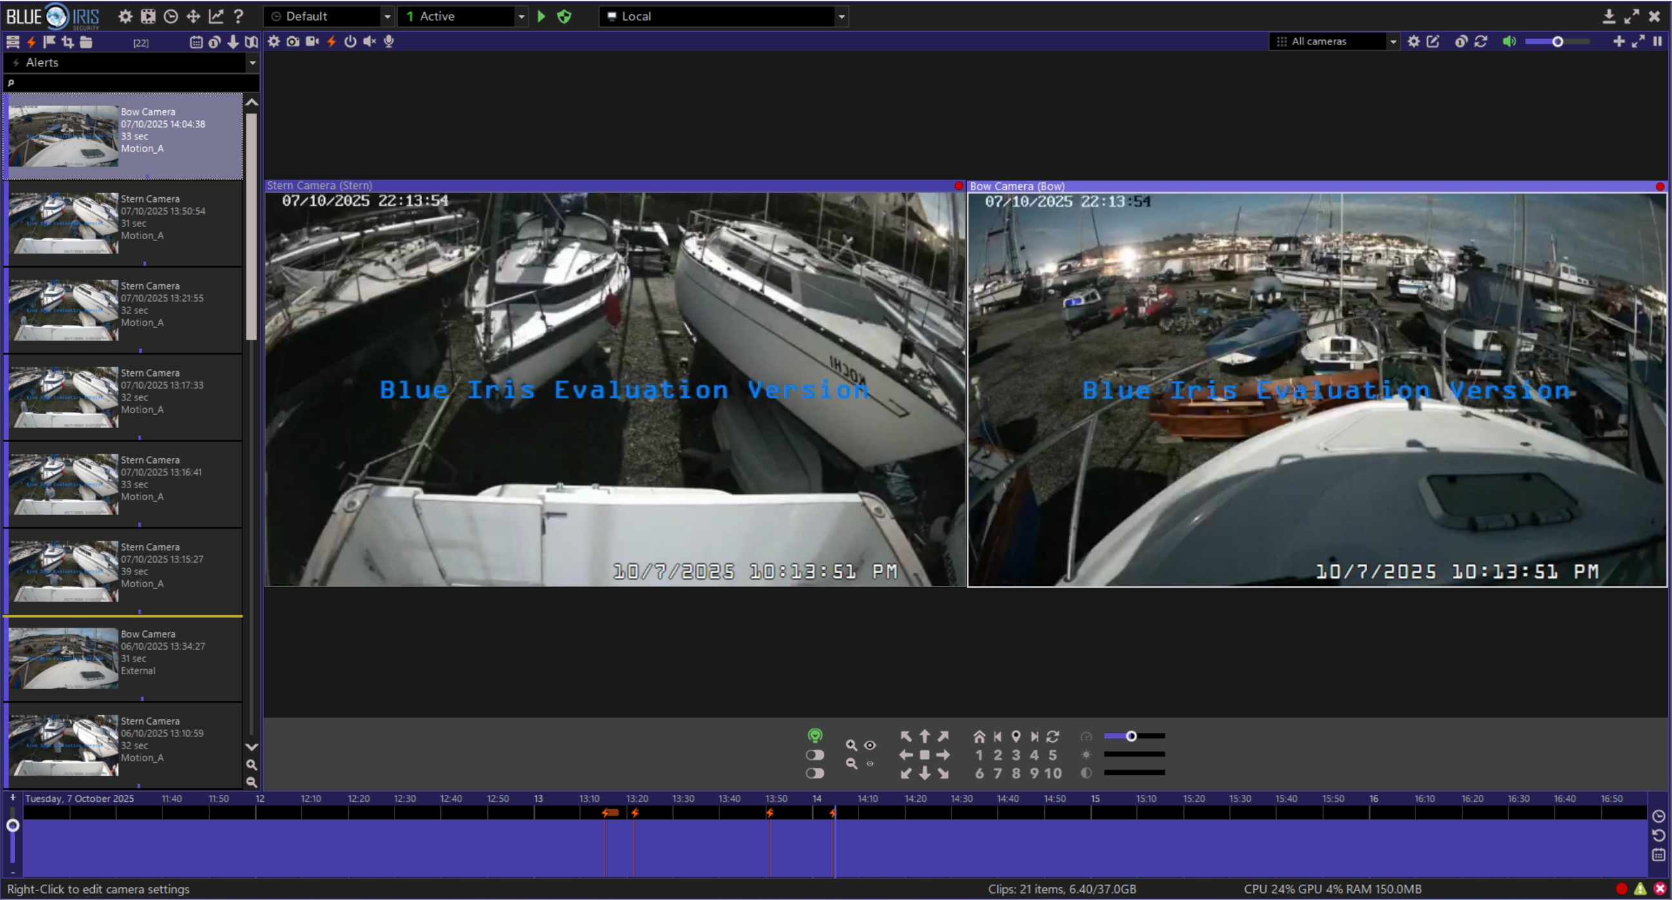The width and height of the screenshot is (1672, 900).
Task: Toggle the upper PTZ switch
Action: (815, 754)
